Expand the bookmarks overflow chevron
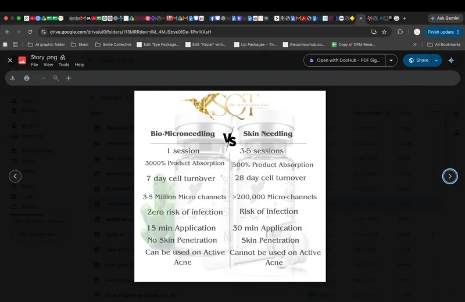The image size is (465, 302). (x=414, y=45)
